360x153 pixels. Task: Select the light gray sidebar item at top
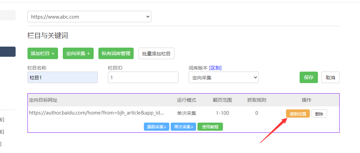(7, 15)
